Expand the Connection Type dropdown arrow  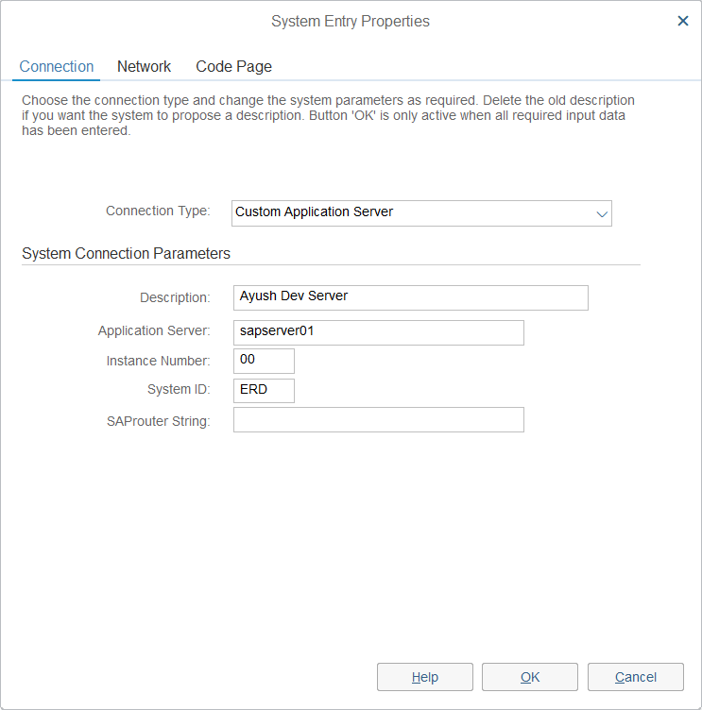tap(602, 213)
